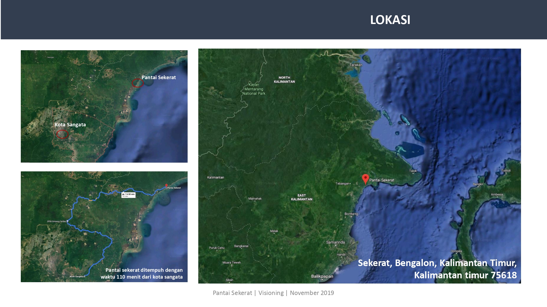
Task: Click the Handil label
Action: (341, 255)
